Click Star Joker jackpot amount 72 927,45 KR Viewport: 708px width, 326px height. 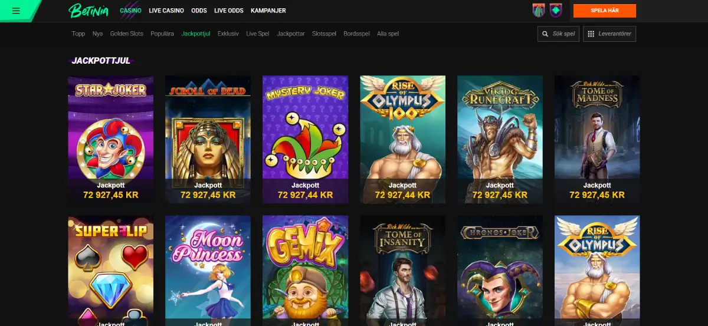111,195
